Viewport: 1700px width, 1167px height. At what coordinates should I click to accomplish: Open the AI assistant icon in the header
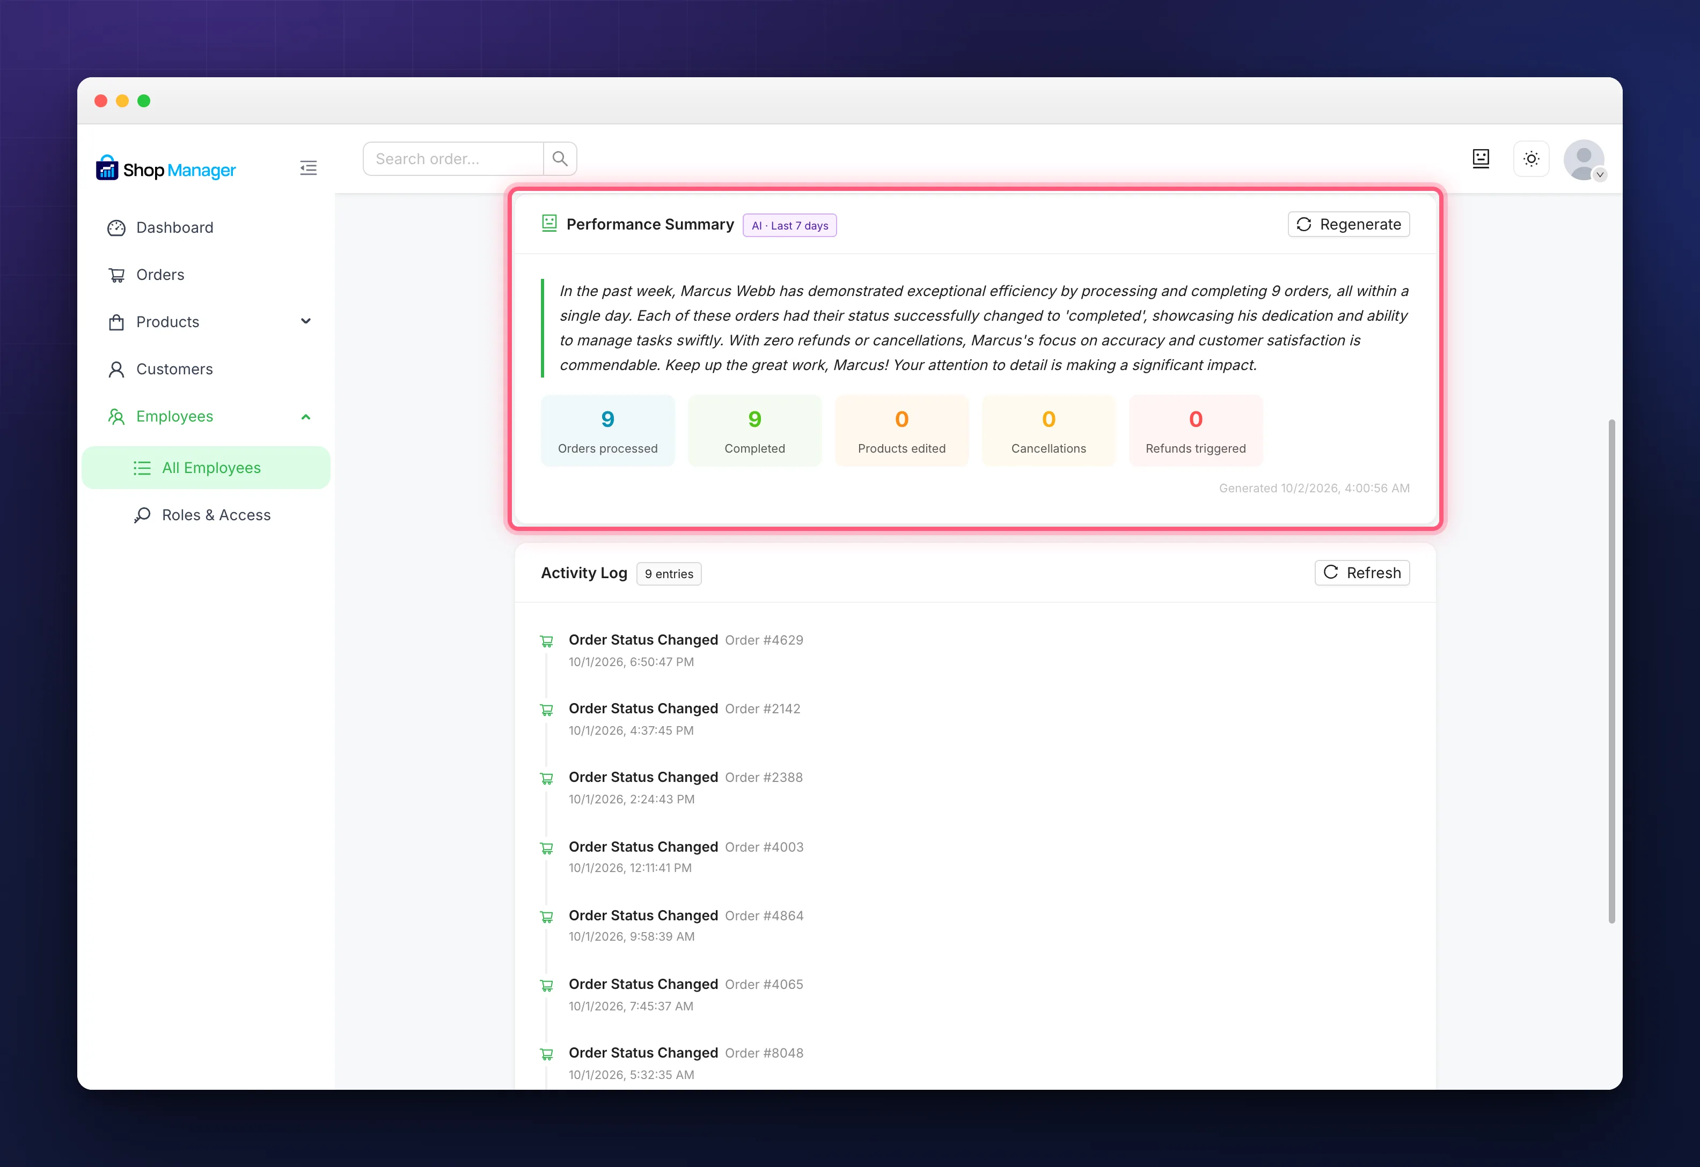point(1481,159)
